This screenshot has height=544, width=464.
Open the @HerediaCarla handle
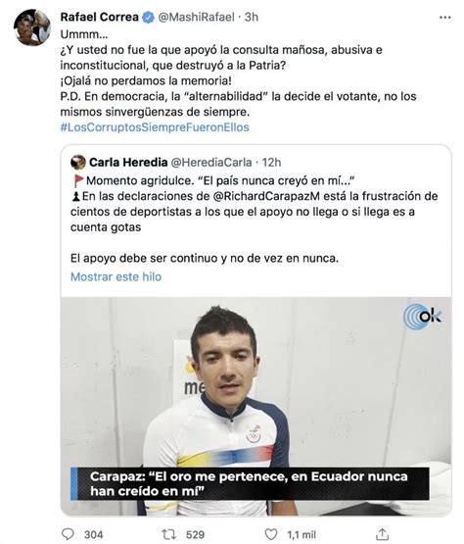tap(211, 162)
